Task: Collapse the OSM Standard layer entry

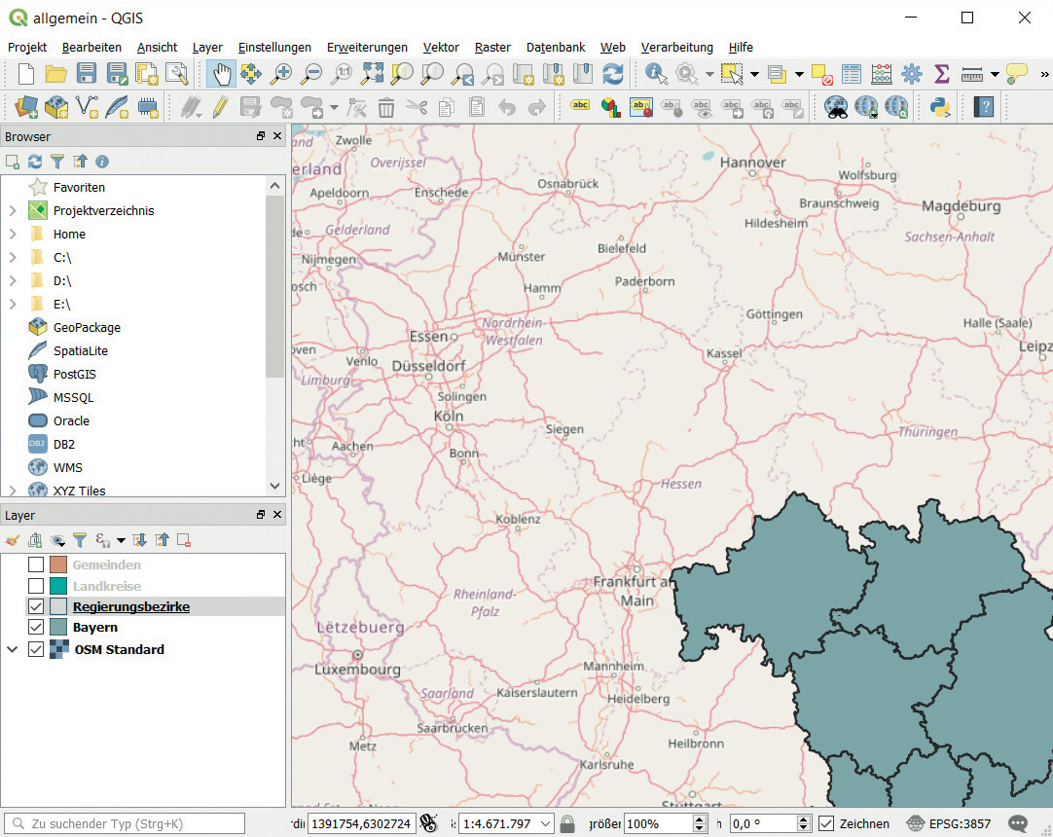Action: coord(12,649)
